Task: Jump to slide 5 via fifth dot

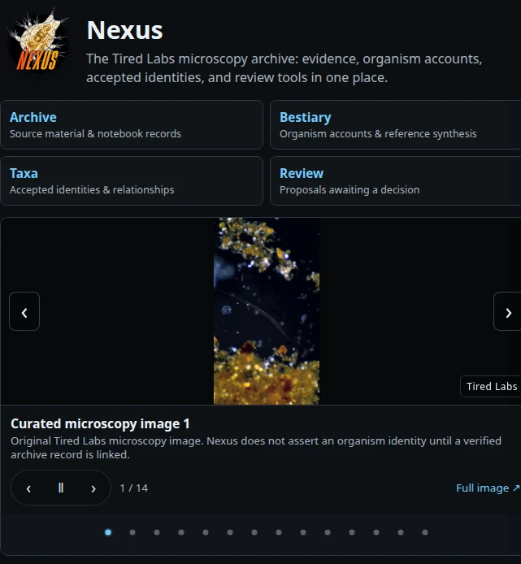Action: (x=206, y=532)
